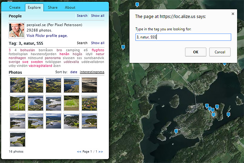
Task: Select the sundsandvik tag
Action: pos(94,58)
